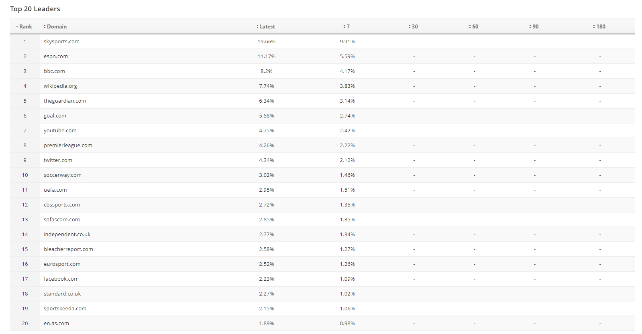Open skysports.com domain link
The height and width of the screenshot is (334, 642).
pos(61,42)
